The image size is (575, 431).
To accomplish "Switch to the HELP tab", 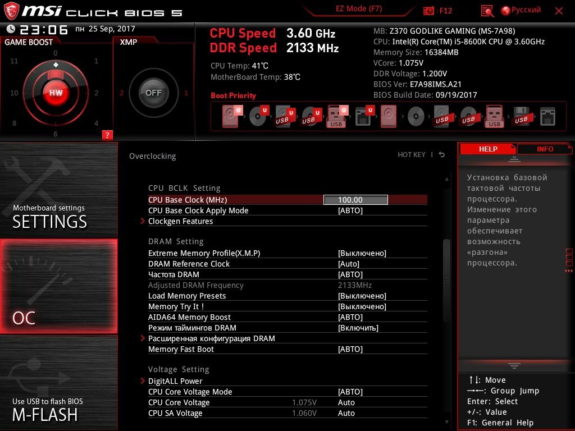I will coord(488,149).
